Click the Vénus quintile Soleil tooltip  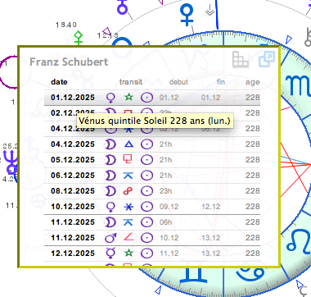pyautogui.click(x=155, y=121)
